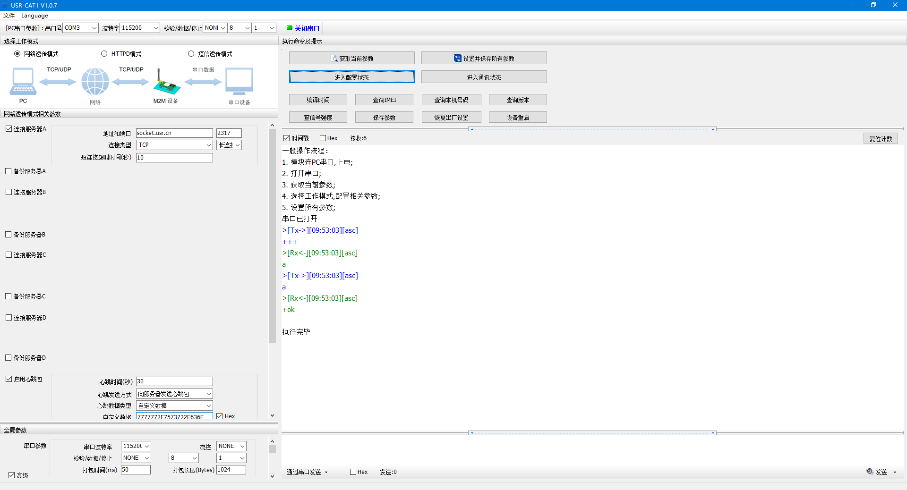Click the PC laptop icon in diagram
Viewport: 907px width, 490px height.
click(23, 81)
